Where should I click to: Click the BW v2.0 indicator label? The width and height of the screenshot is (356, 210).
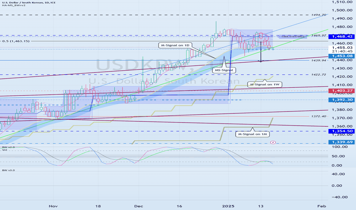(8, 147)
